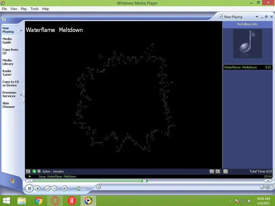Image resolution: width=275 pixels, height=206 pixels.
Task: Open File Explorer from taskbar
Action: (21, 201)
